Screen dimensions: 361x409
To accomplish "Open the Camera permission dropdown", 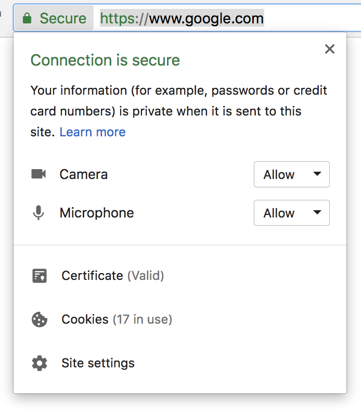I will tap(291, 174).
